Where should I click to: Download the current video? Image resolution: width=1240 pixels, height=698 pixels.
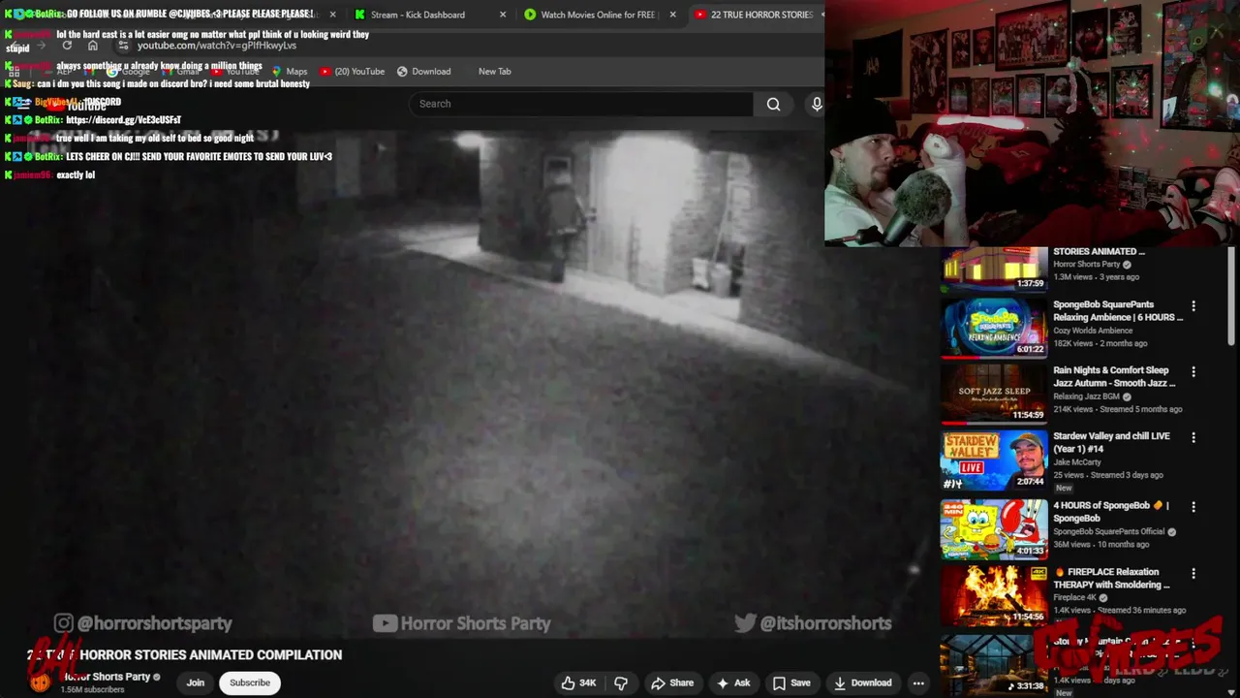862,682
